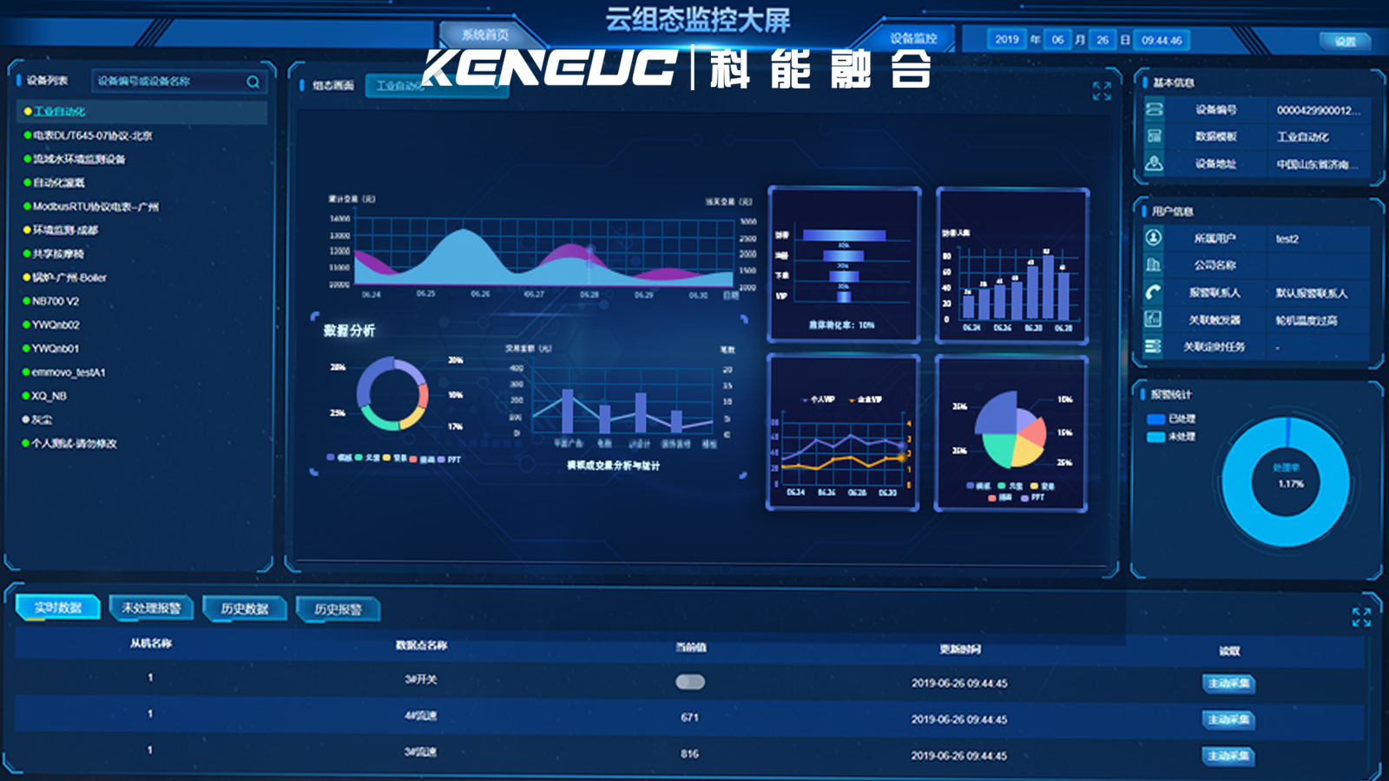Click the user value test2

pyautogui.click(x=1287, y=239)
